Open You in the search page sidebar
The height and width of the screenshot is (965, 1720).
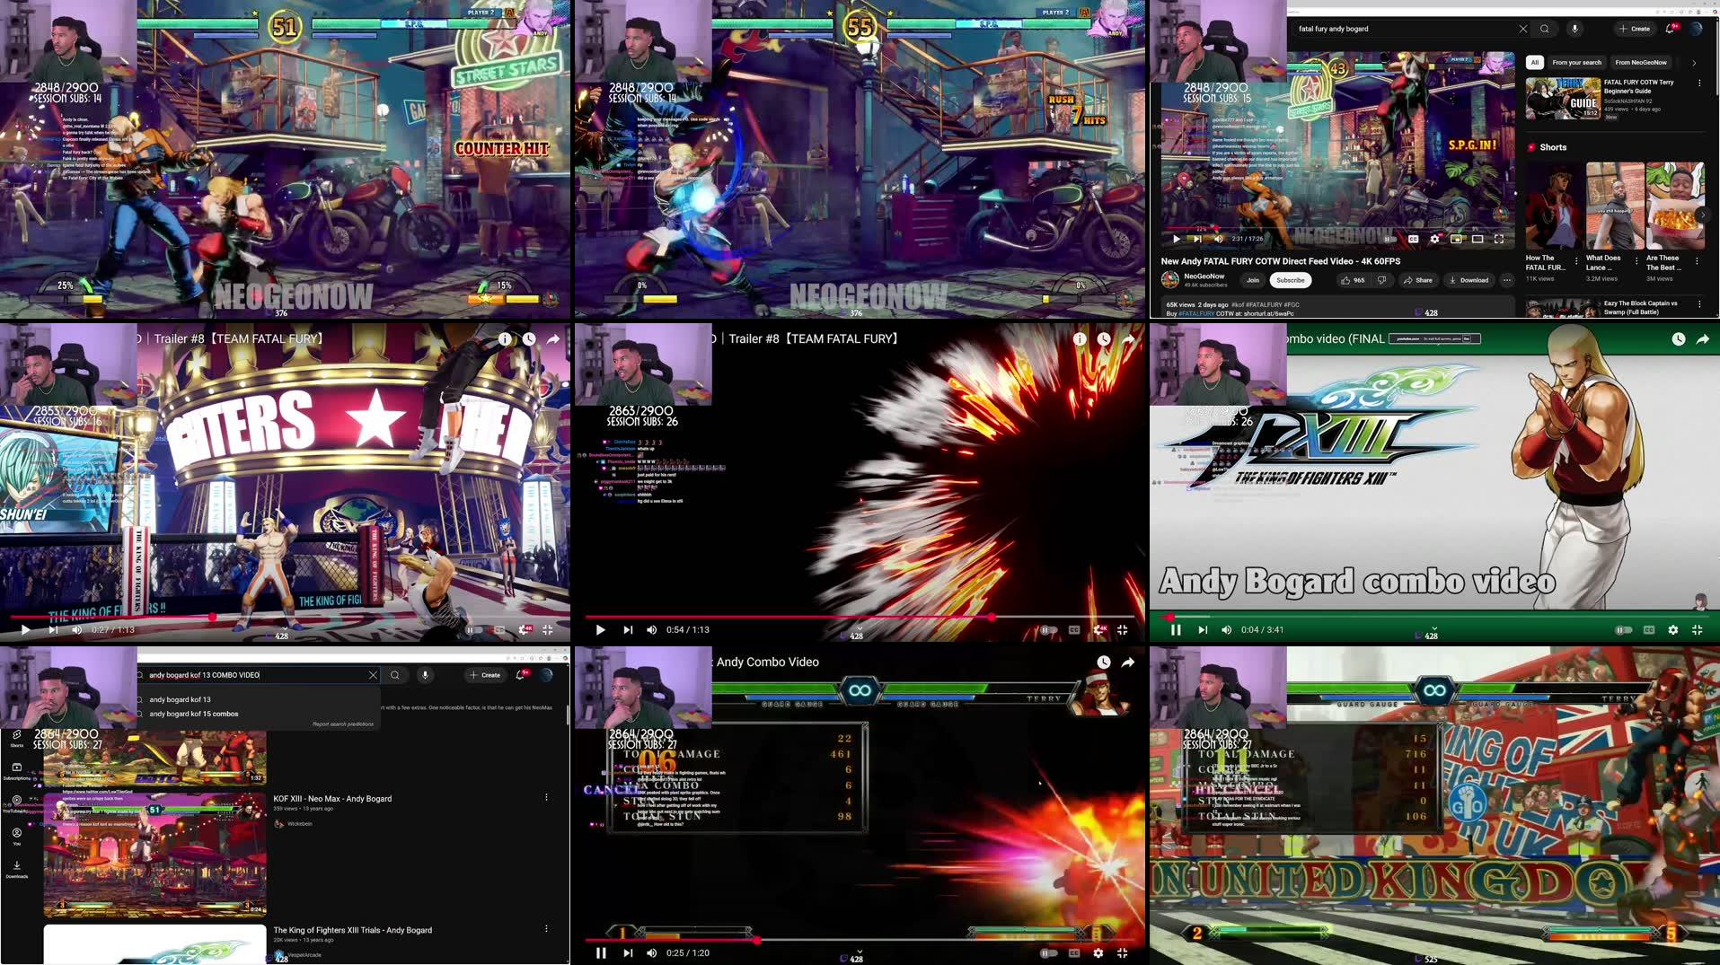coord(16,837)
